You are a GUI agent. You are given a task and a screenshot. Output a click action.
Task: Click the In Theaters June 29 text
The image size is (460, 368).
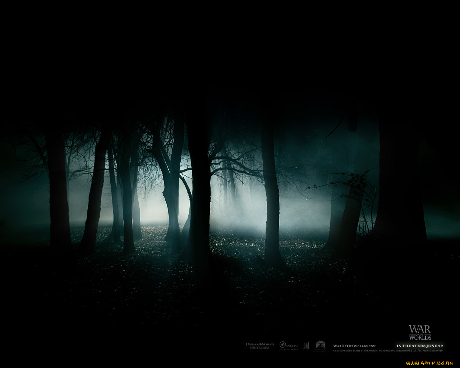[419, 346]
